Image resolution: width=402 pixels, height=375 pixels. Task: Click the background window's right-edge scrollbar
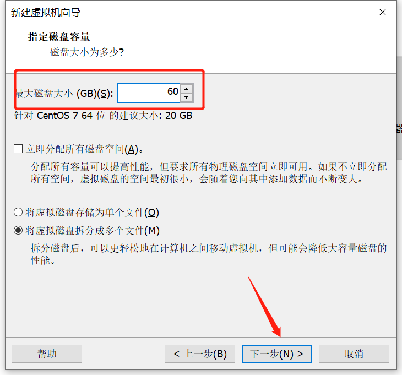(399, 108)
